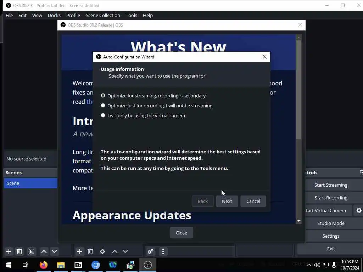This screenshot has height=272, width=363.
Task: Move scene down with arrow icon
Action: (54, 251)
